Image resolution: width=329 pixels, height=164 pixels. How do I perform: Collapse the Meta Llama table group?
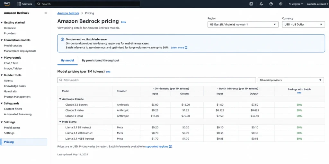coord(60,122)
